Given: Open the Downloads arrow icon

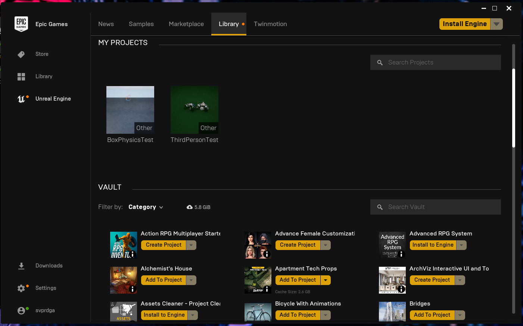Looking at the screenshot, I should coord(21,266).
